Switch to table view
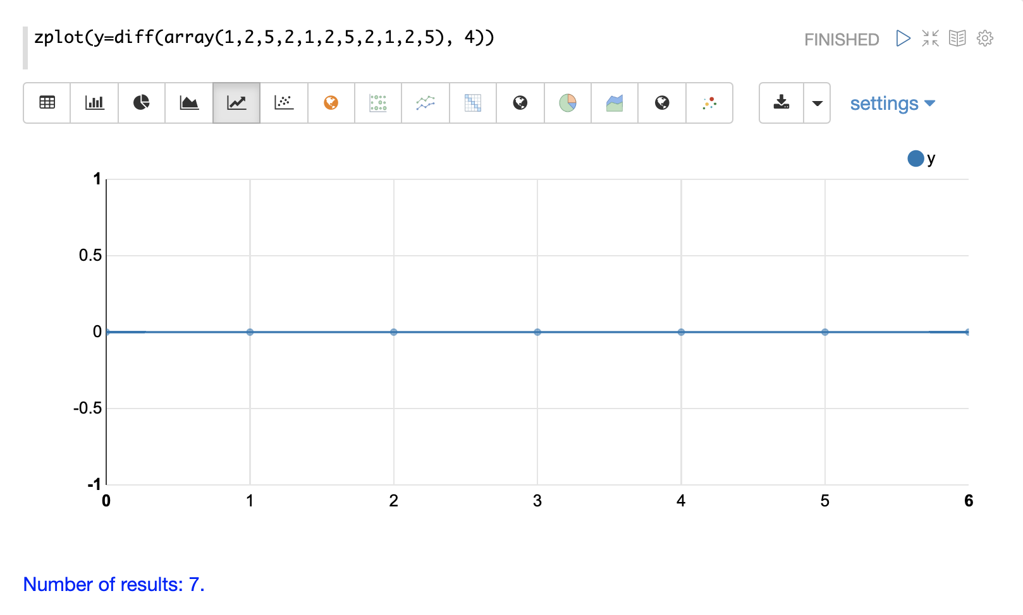 pyautogui.click(x=47, y=103)
